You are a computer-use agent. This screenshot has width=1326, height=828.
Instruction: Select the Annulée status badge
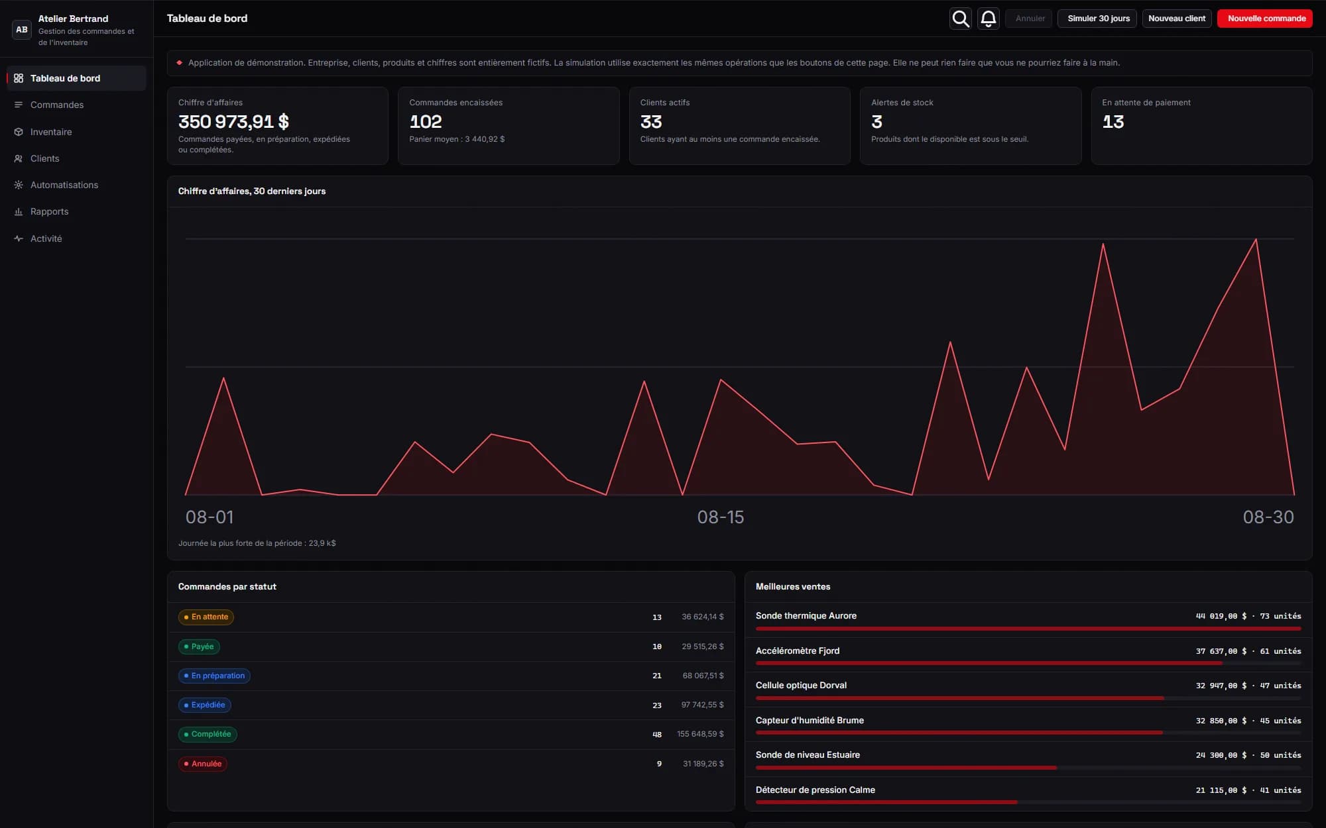click(203, 764)
